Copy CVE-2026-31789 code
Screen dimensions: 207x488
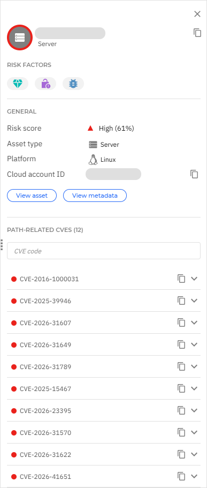pos(181,366)
